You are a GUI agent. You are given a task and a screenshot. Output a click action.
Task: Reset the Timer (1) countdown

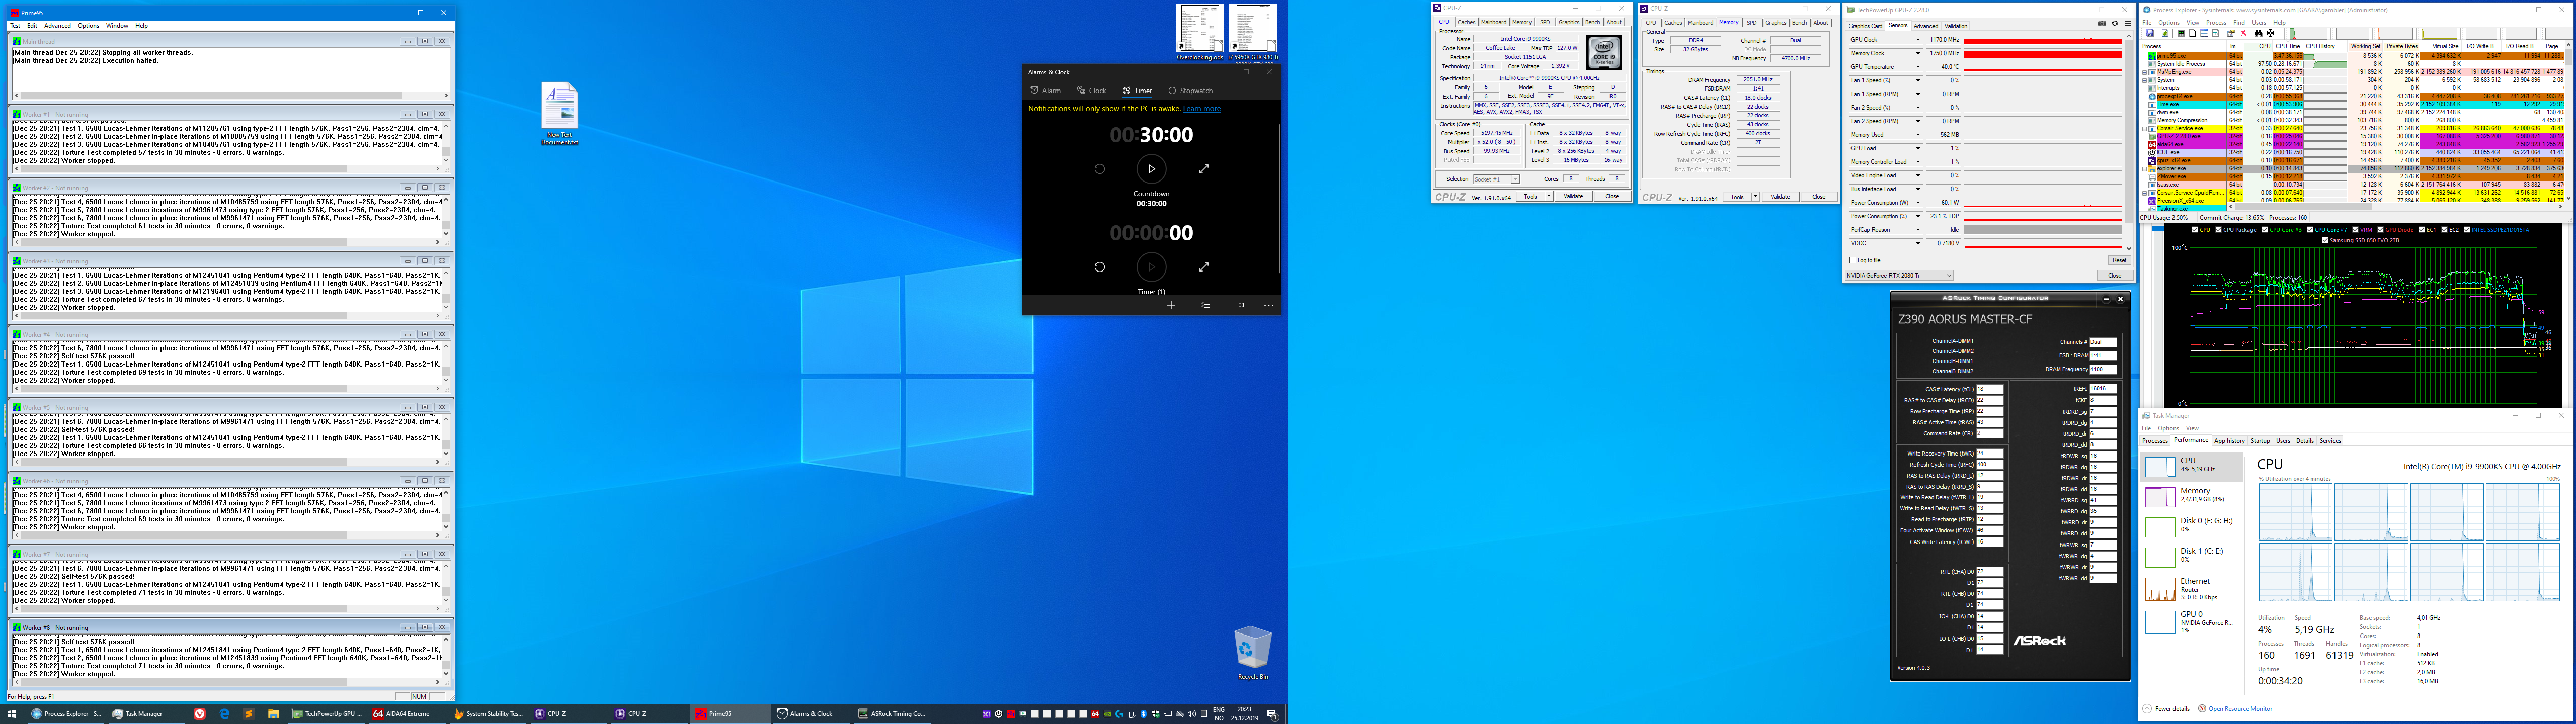(1099, 267)
